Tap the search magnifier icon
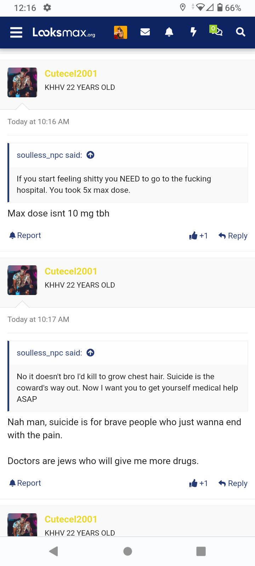Viewport: 255px width, 566px height. pos(240,32)
